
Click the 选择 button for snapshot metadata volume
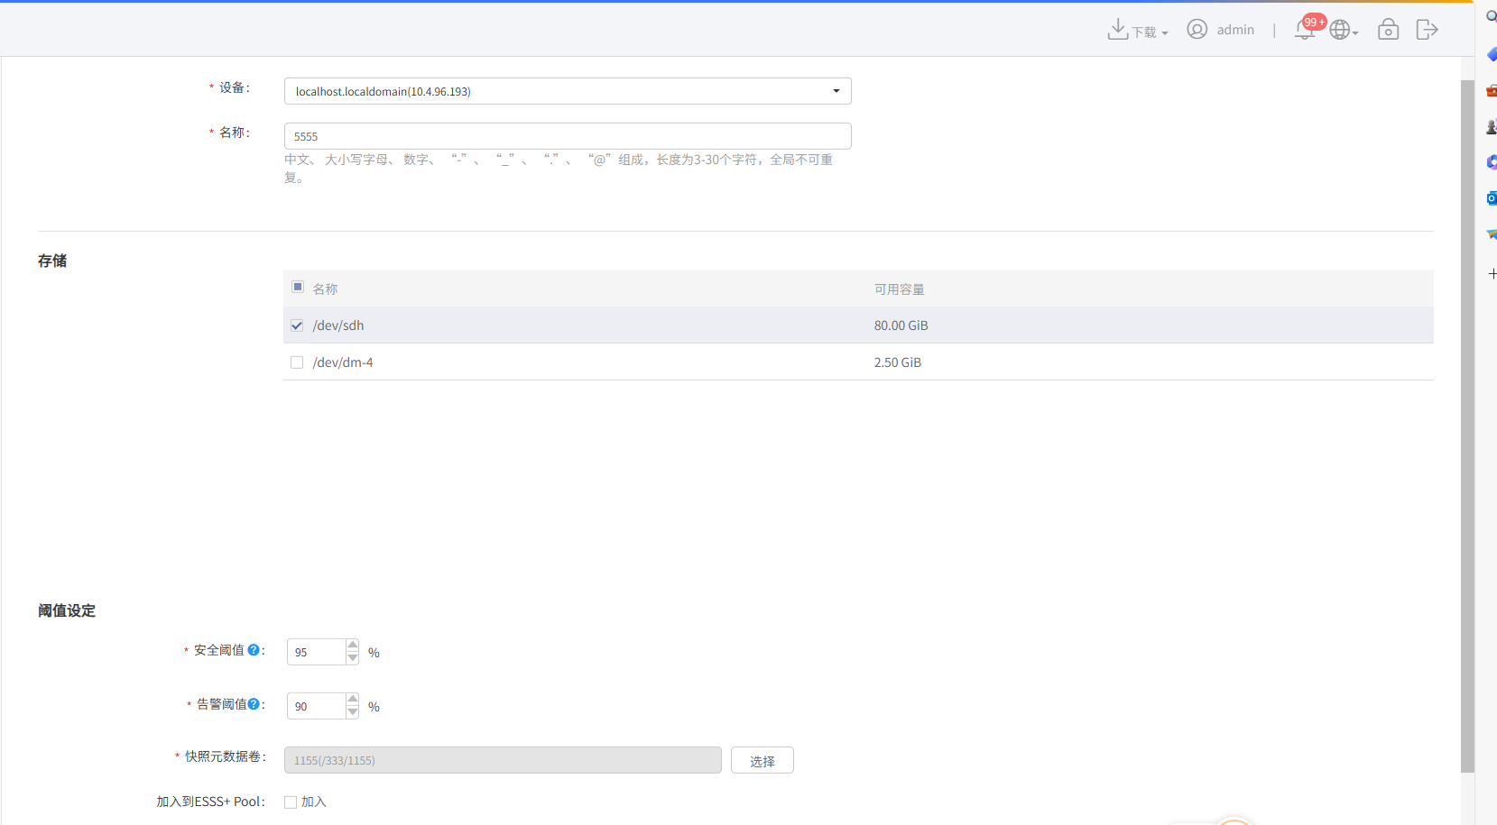(762, 760)
